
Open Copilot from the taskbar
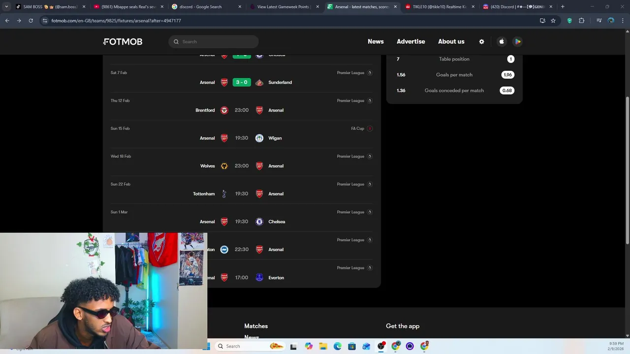pos(309,346)
